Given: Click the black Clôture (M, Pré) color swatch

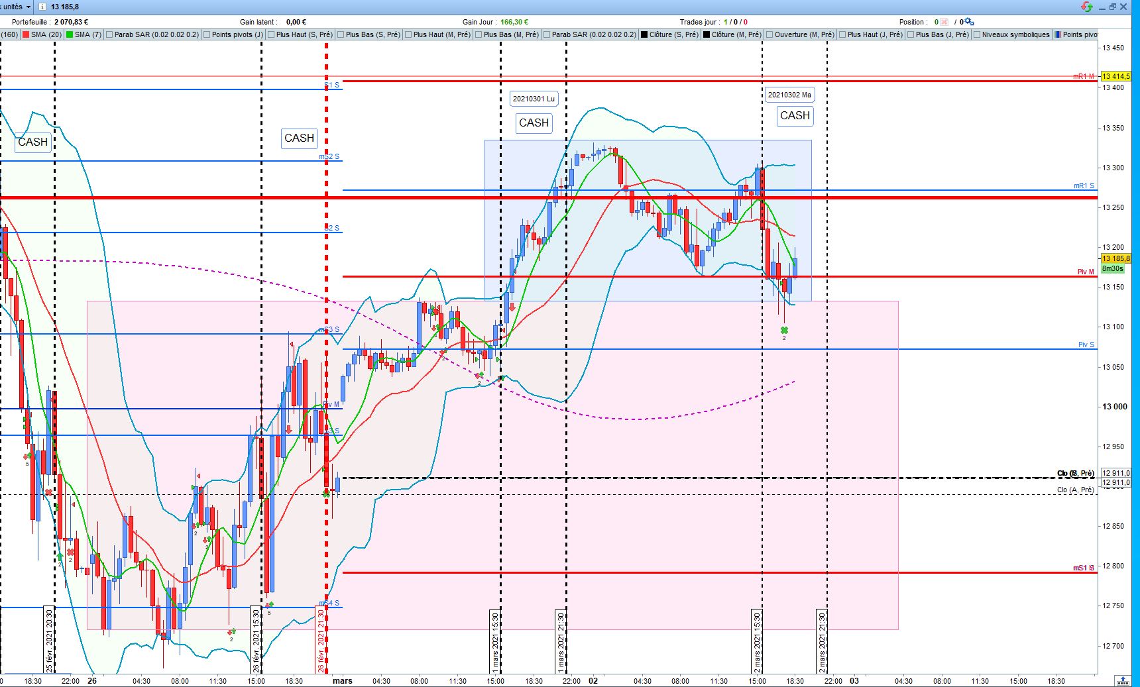Looking at the screenshot, I should pos(707,34).
